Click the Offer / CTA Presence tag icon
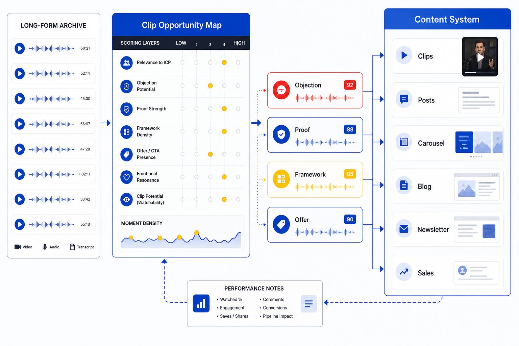This screenshot has width=519, height=346. click(126, 154)
